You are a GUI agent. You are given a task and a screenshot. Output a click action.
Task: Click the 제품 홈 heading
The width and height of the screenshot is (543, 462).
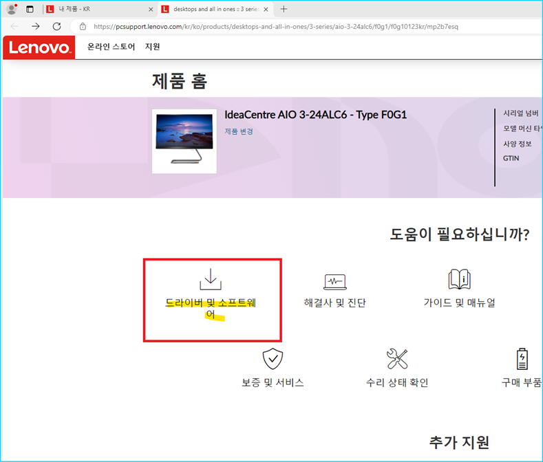point(180,81)
